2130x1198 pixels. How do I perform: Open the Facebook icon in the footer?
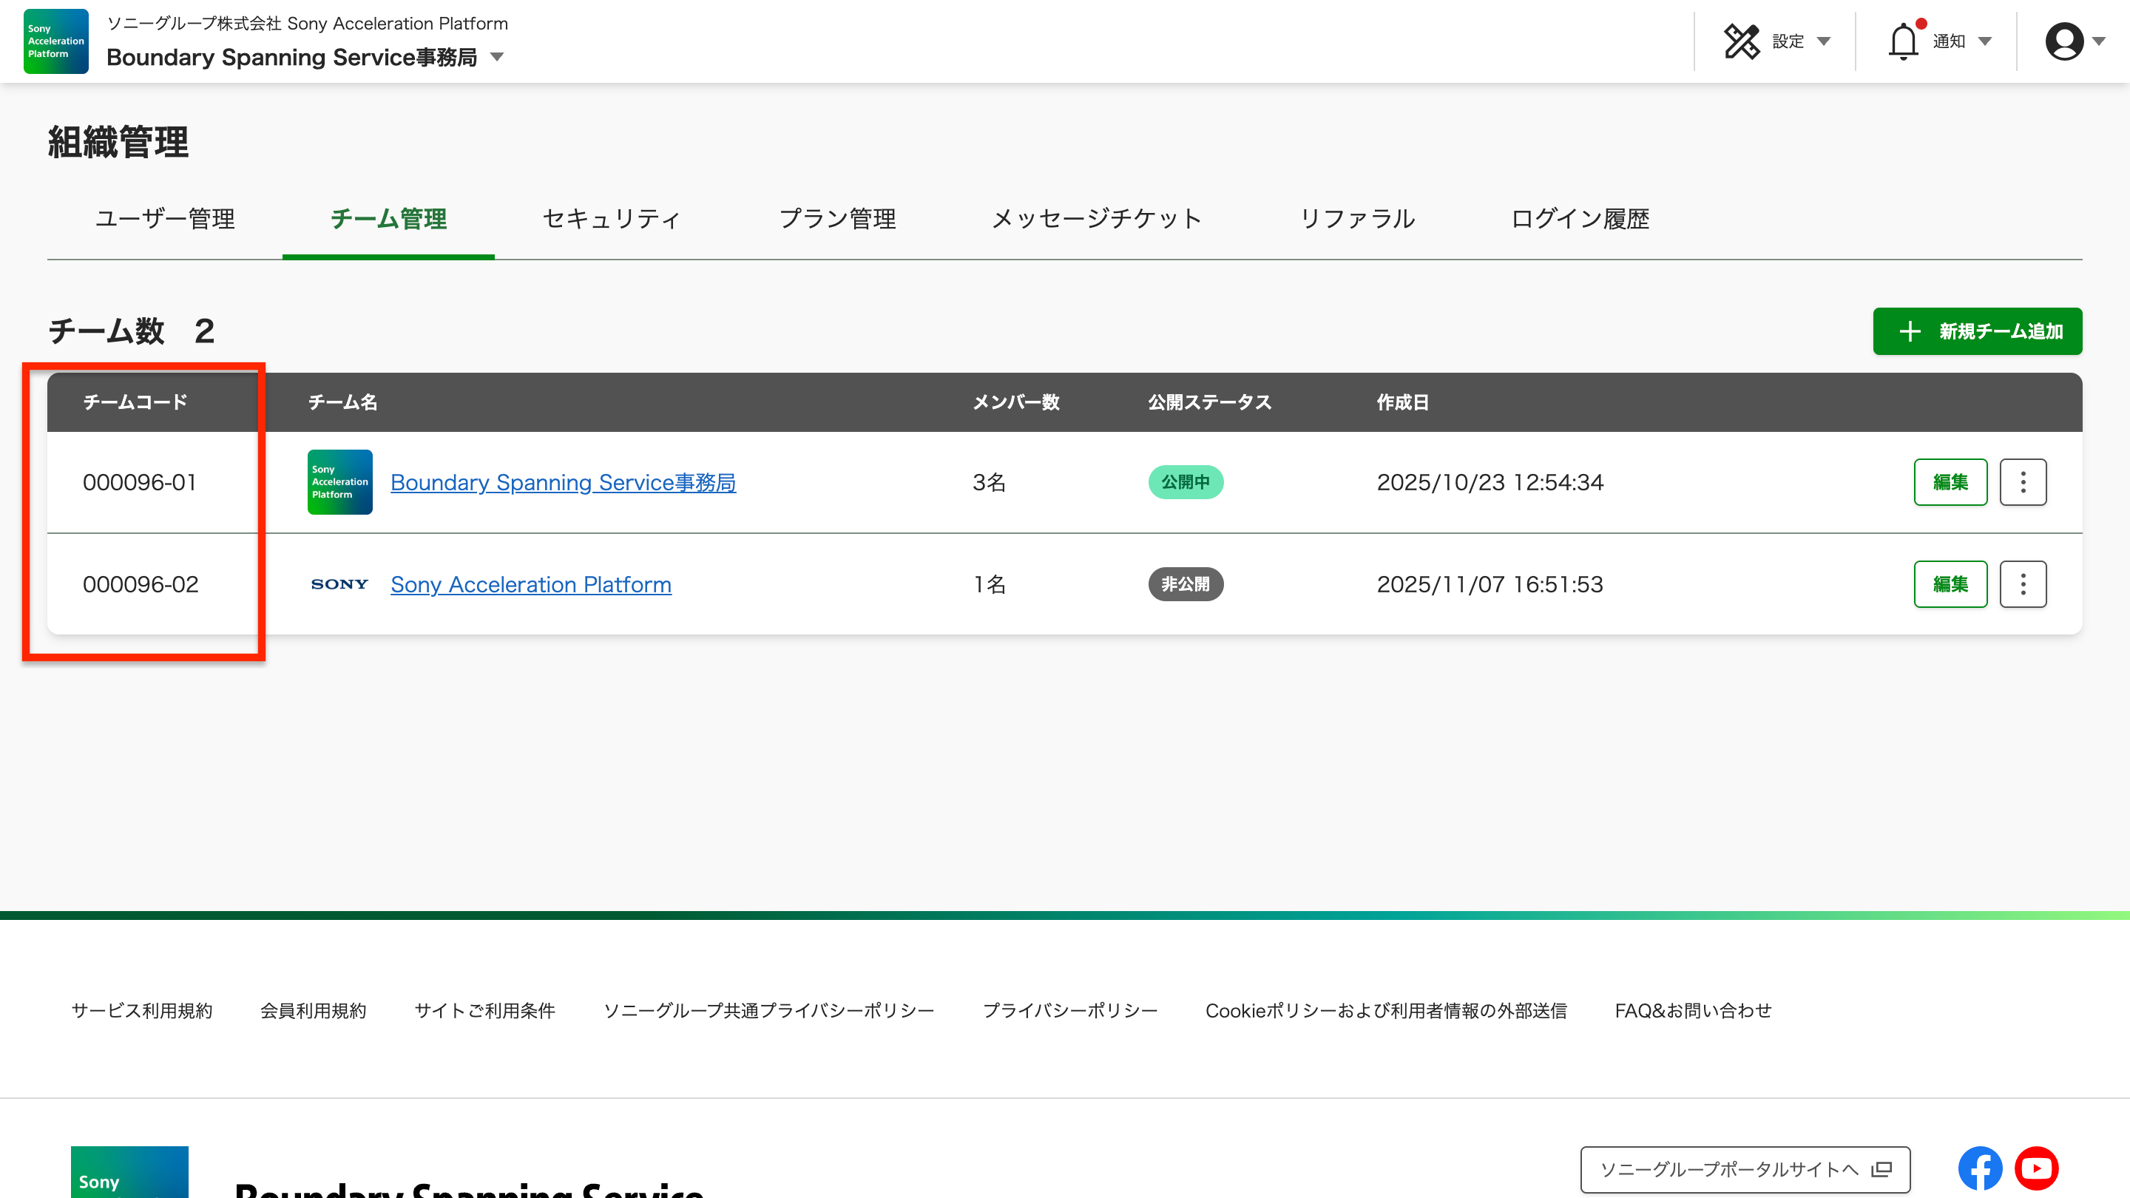(1980, 1168)
